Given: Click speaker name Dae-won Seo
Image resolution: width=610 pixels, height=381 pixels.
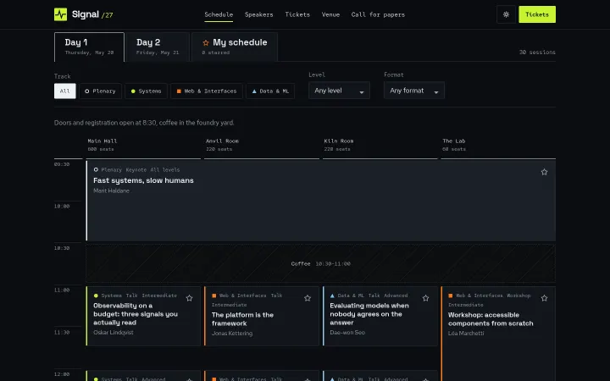Looking at the screenshot, I should coord(347,333).
